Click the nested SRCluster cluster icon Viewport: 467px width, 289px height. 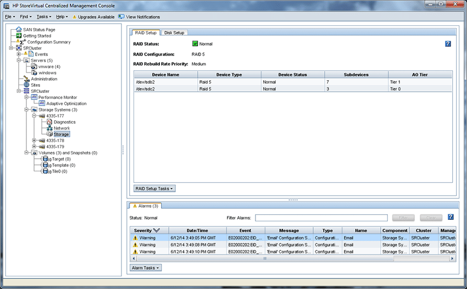coord(26,91)
